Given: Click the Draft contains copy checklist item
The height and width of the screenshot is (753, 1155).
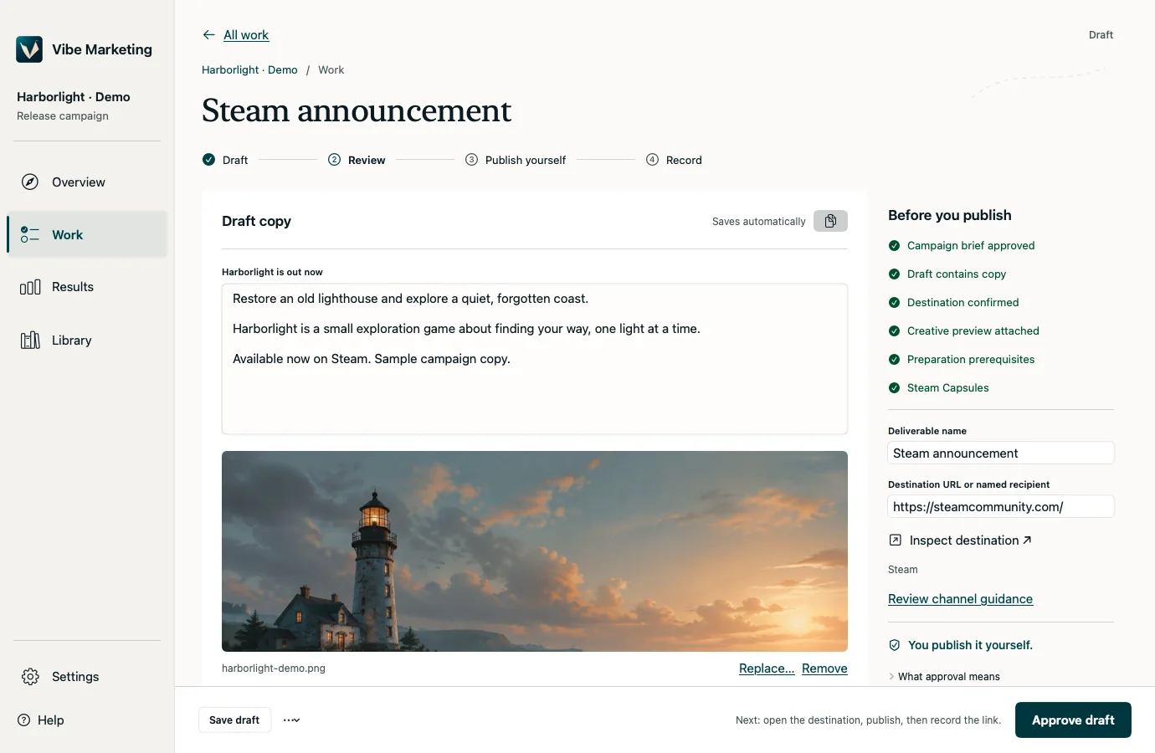Looking at the screenshot, I should tap(947, 274).
